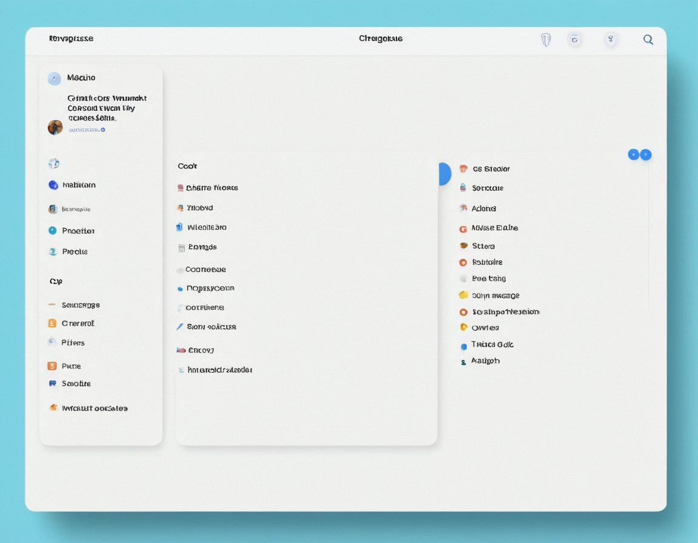
Task: Click the search magnifier icon in header
Action: click(648, 40)
